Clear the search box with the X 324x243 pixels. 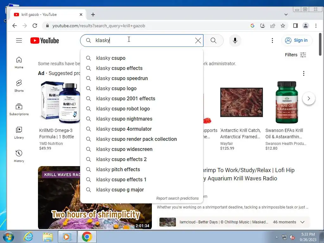click(x=198, y=40)
